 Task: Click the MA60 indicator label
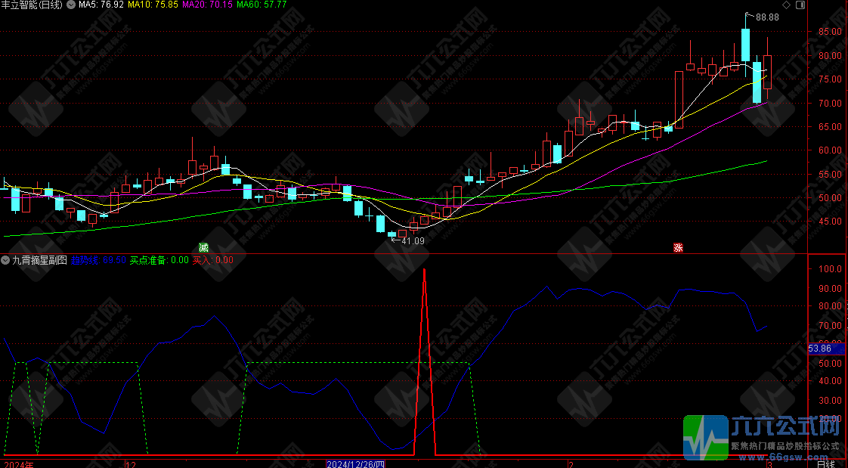tap(262, 5)
